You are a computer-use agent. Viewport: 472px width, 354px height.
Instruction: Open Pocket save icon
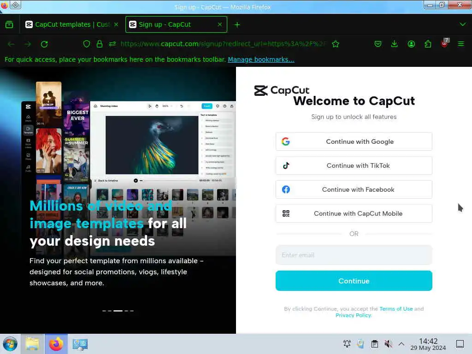[378, 44]
